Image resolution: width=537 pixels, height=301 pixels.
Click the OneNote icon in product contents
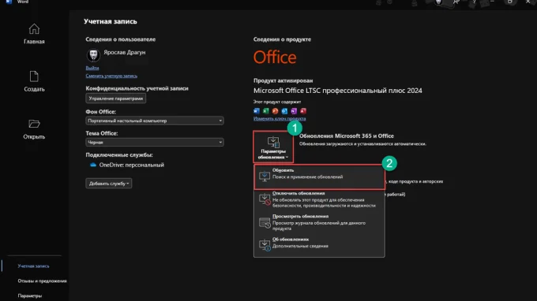(294, 110)
